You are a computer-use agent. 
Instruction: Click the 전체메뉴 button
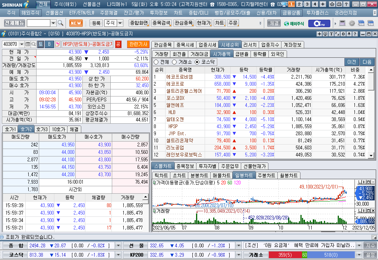point(15,23)
